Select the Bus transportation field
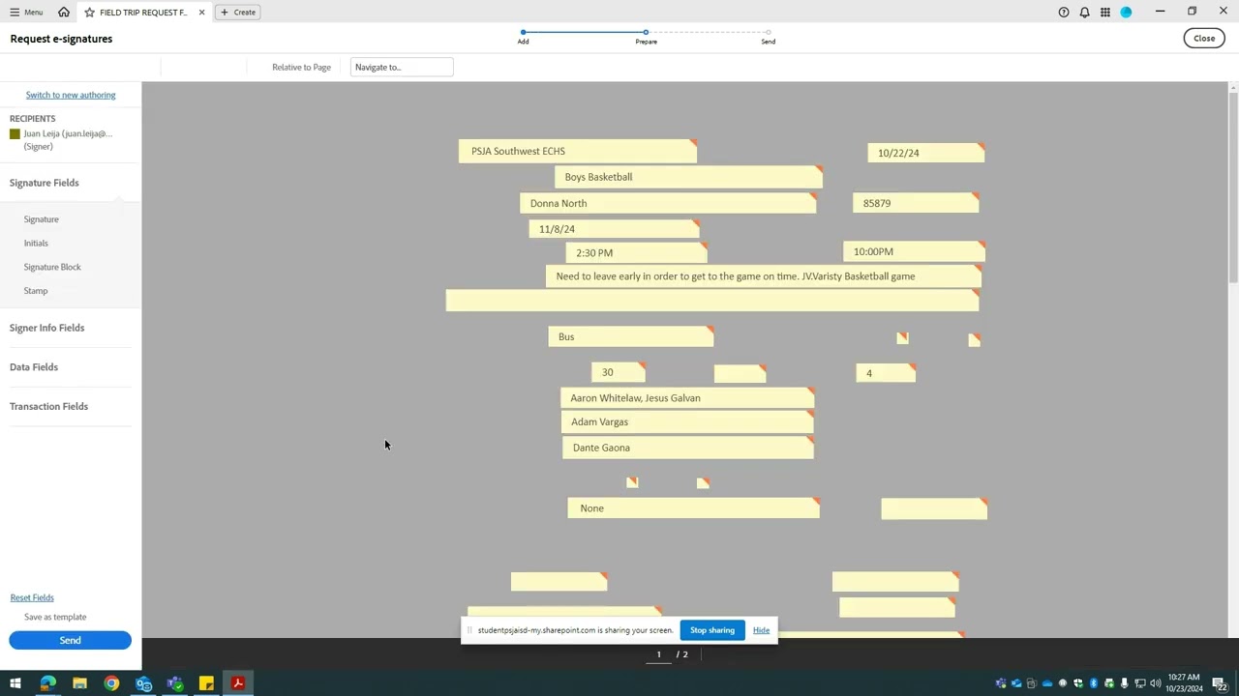The image size is (1239, 696). pyautogui.click(x=630, y=336)
